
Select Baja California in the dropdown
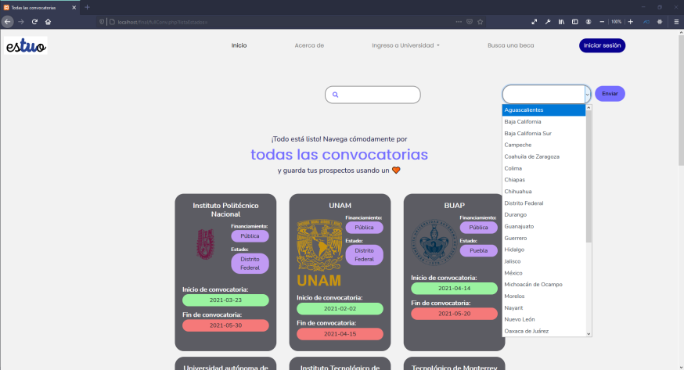tap(544, 121)
